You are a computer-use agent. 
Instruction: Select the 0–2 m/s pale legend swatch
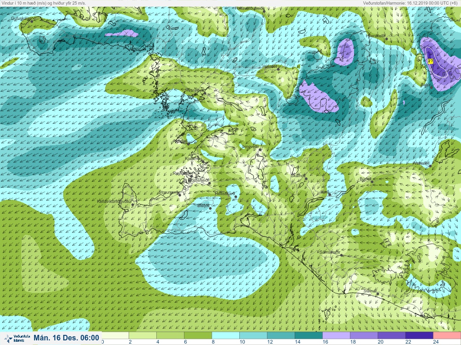[115, 335]
